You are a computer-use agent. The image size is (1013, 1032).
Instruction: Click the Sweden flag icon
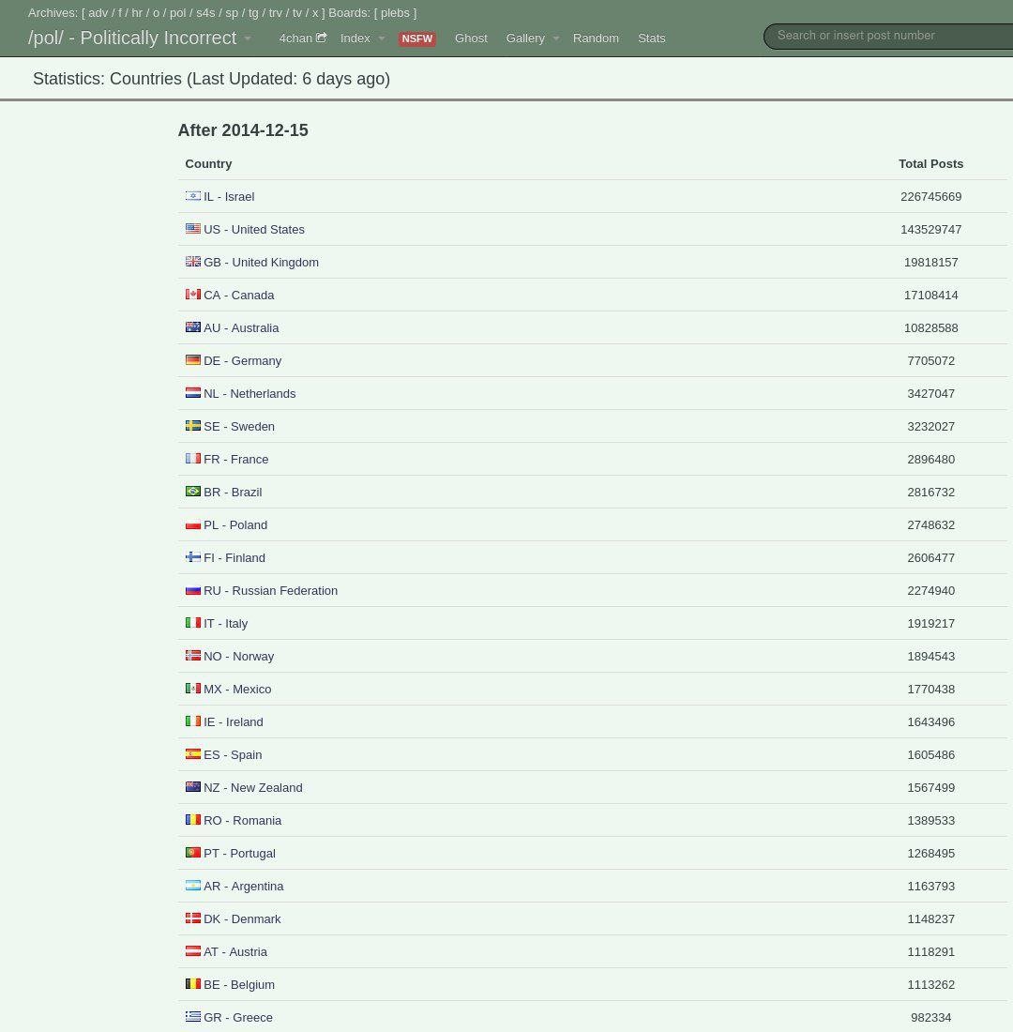193,426
